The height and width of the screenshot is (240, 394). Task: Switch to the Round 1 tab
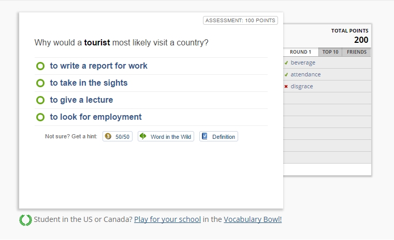point(300,52)
